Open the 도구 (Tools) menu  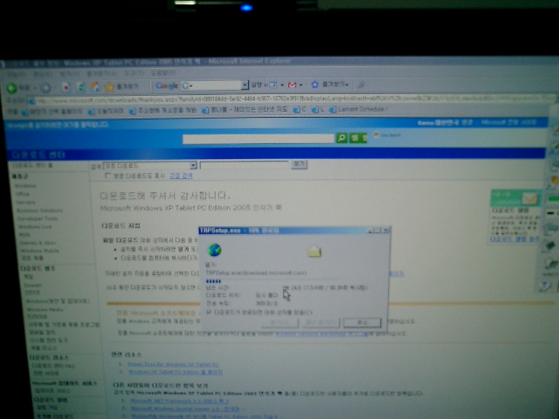pyautogui.click(x=133, y=73)
